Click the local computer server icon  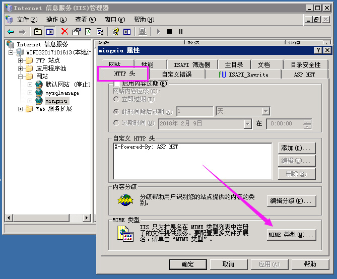(20, 52)
